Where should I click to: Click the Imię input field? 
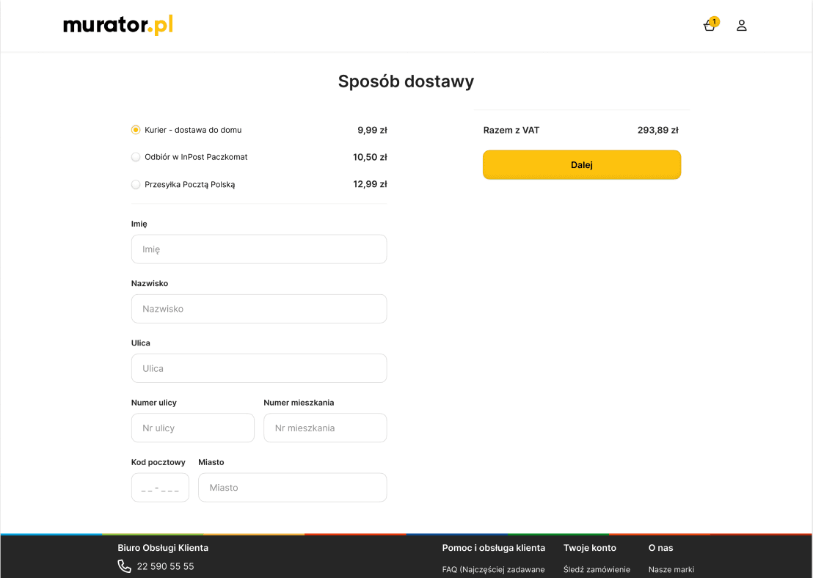click(x=259, y=249)
